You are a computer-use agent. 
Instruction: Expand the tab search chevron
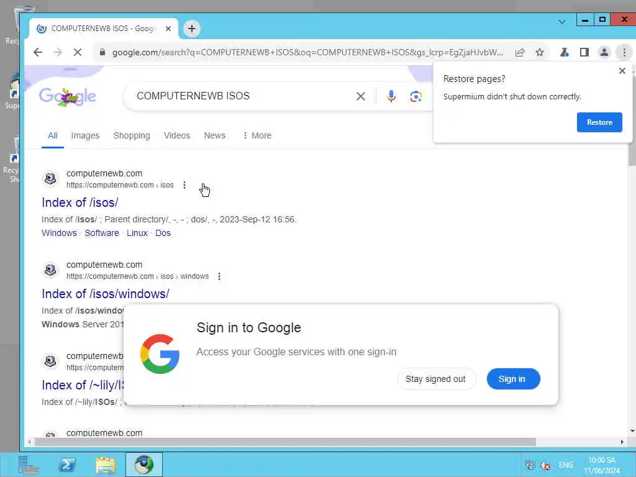coord(561,22)
